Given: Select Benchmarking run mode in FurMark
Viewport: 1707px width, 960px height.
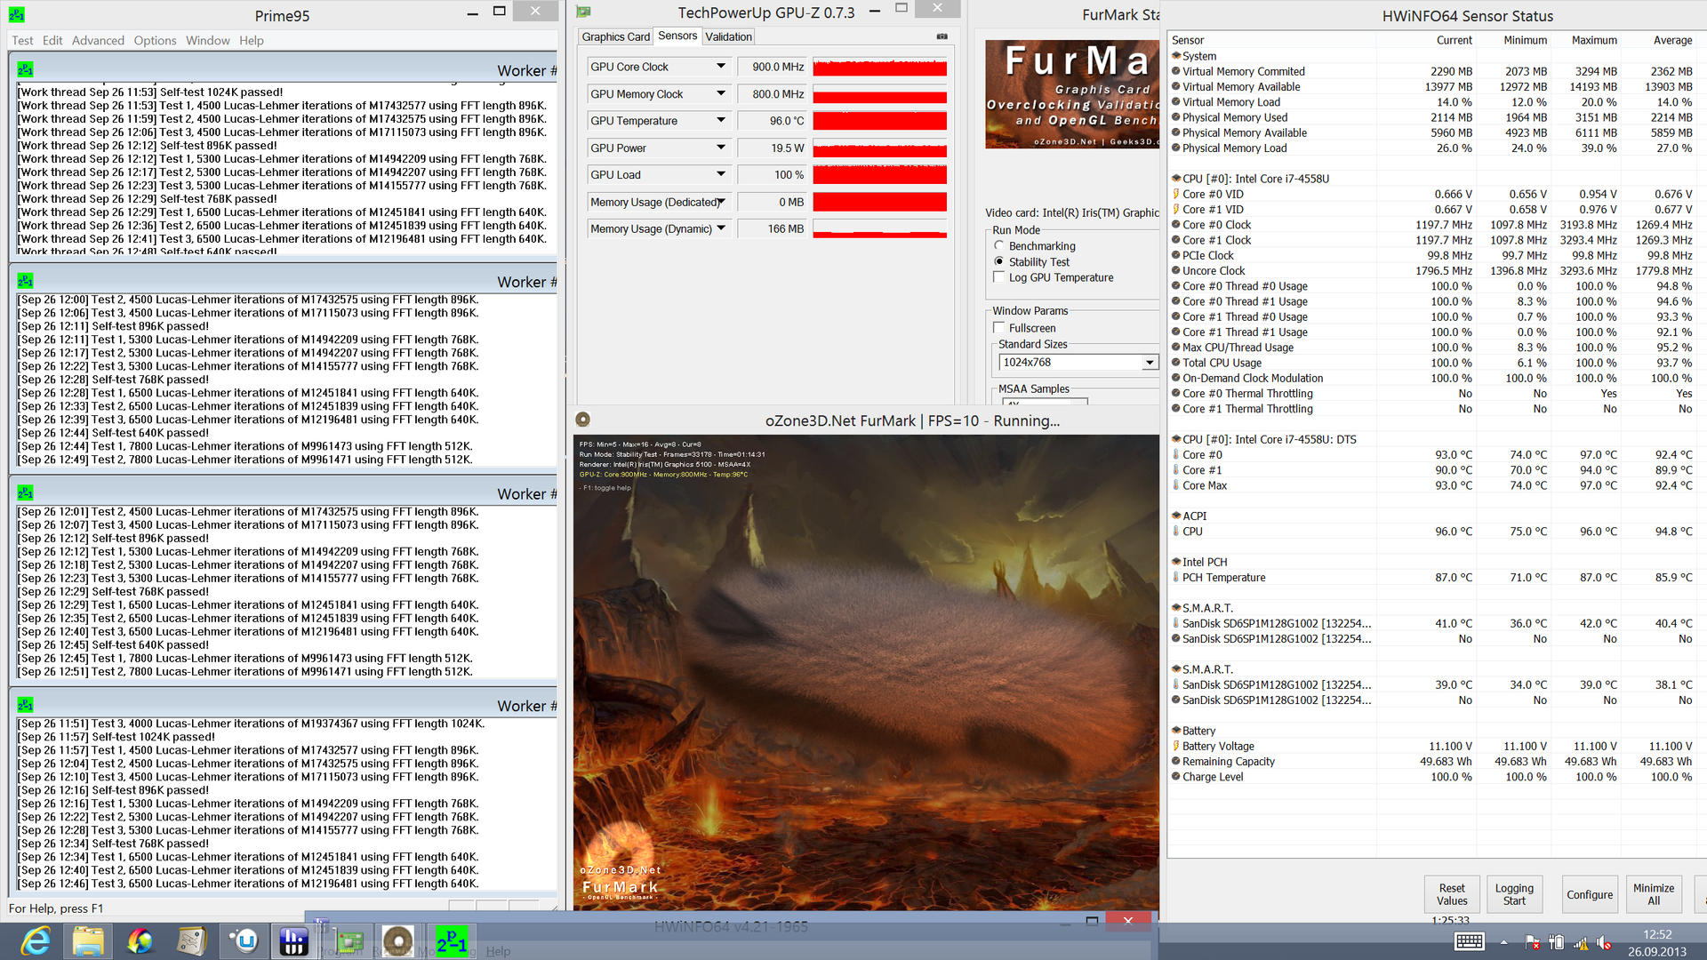Looking at the screenshot, I should pos(999,245).
